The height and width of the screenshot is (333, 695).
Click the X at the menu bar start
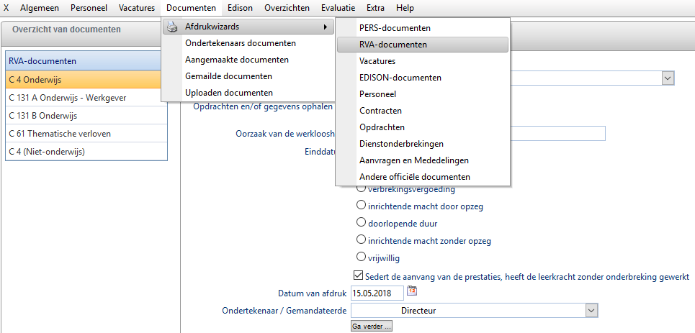[x=6, y=7]
